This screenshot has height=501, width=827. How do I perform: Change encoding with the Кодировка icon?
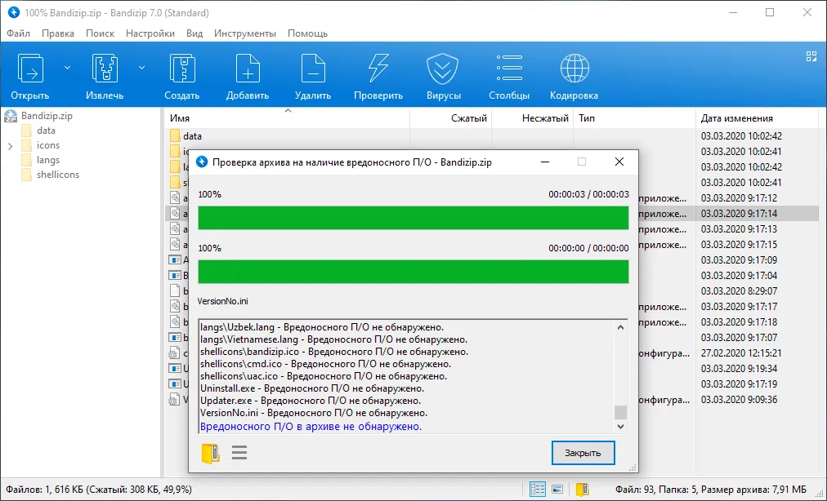[x=574, y=69]
